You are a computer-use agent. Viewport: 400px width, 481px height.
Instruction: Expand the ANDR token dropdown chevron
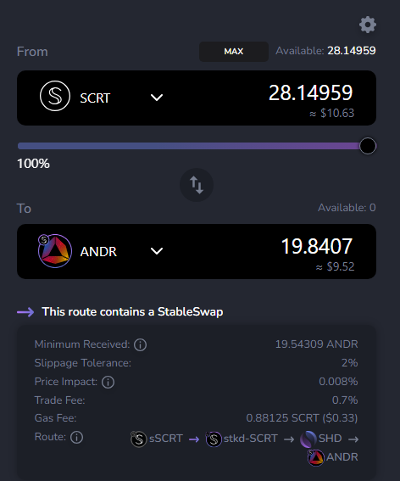click(157, 251)
